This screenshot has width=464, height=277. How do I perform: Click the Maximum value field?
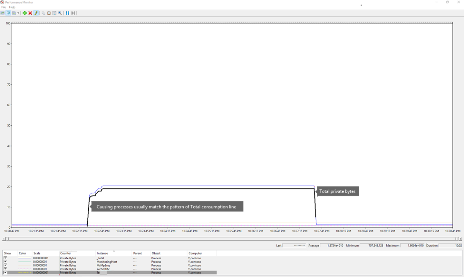(413, 245)
